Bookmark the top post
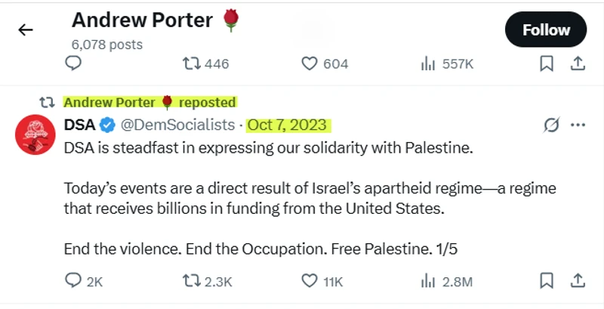This screenshot has width=604, height=309. [x=547, y=64]
